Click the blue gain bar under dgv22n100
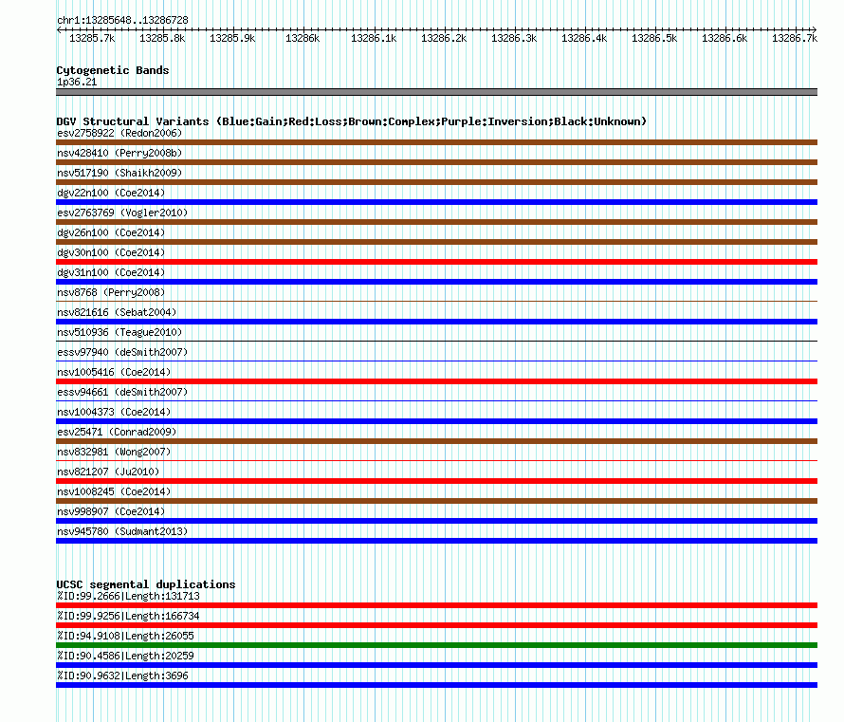844x722 pixels. [x=436, y=202]
